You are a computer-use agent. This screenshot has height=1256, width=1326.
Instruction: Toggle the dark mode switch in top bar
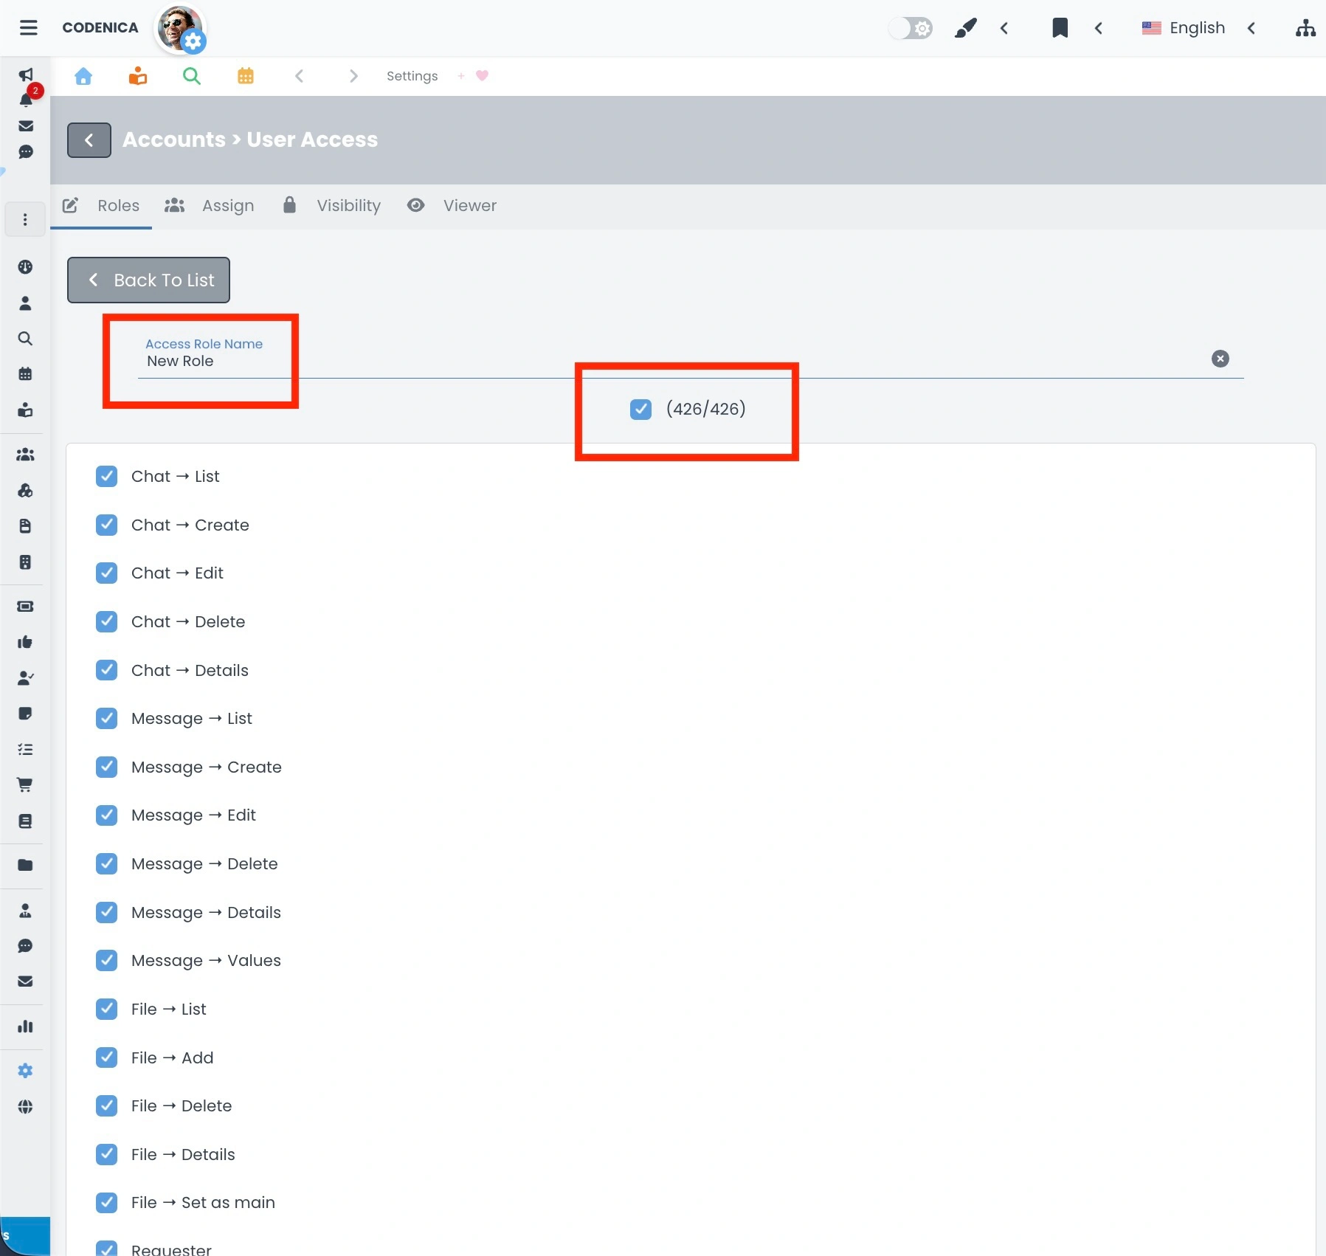tap(910, 28)
